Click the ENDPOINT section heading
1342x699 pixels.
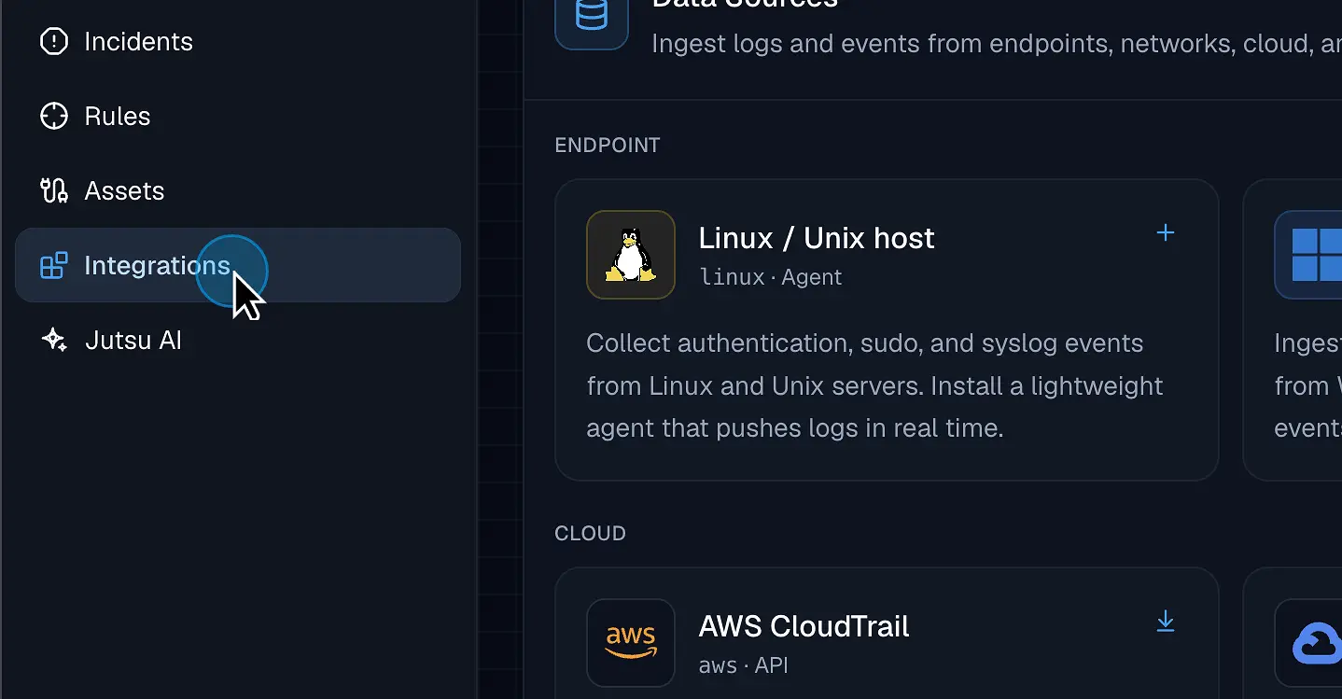608,146
